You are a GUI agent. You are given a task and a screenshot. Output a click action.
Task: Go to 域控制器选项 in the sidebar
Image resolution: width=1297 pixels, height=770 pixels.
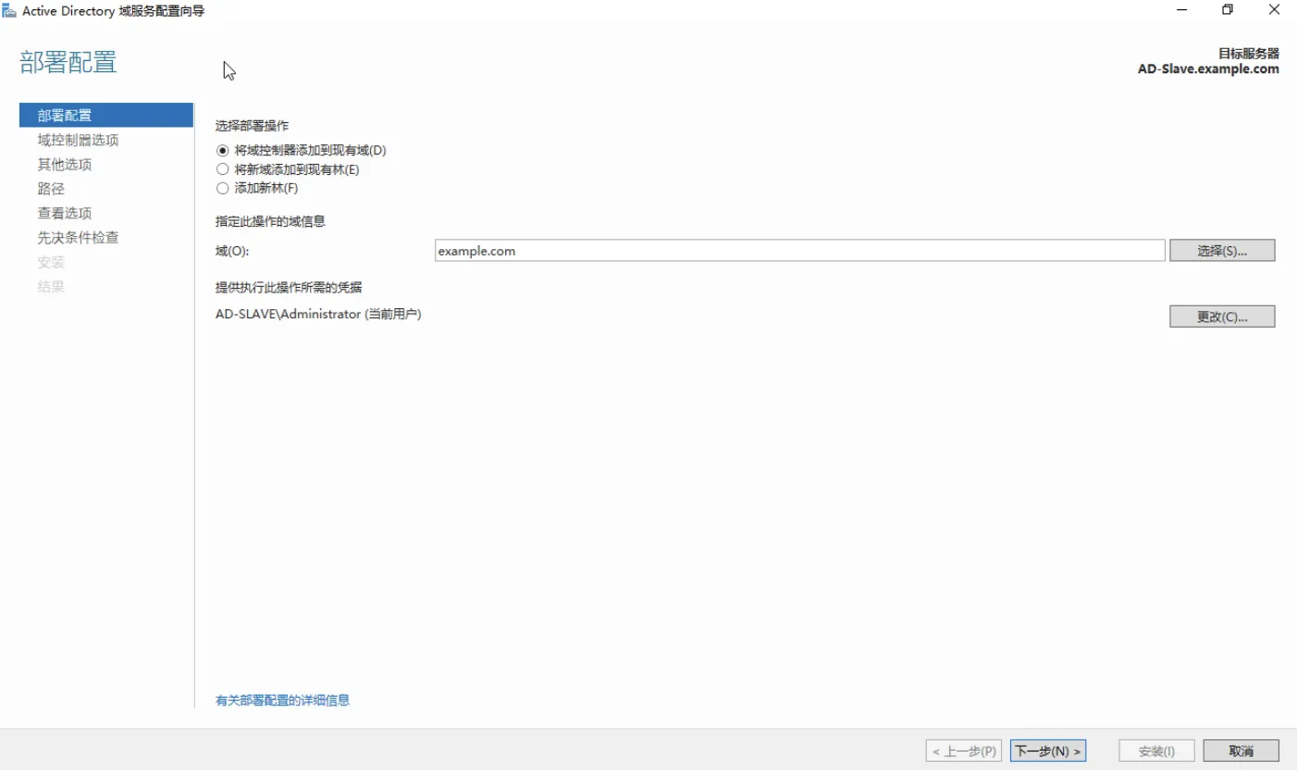pyautogui.click(x=78, y=141)
